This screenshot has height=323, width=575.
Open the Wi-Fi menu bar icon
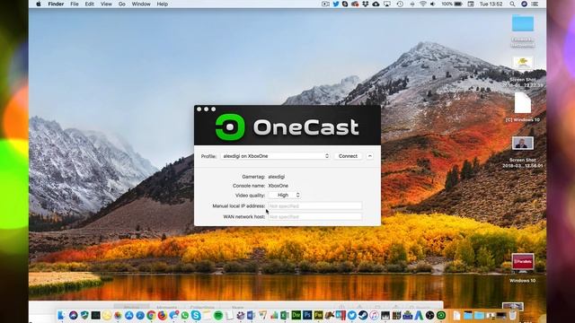pyautogui.click(x=423, y=4)
